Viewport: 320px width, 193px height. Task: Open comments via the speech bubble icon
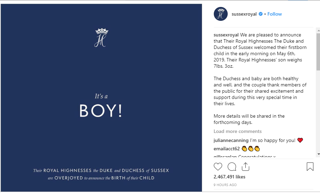click(232, 167)
